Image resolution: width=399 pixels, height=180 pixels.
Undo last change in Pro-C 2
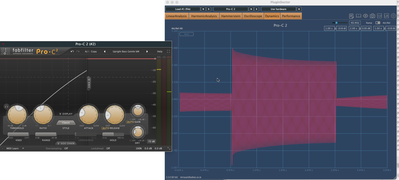[x=72, y=51]
